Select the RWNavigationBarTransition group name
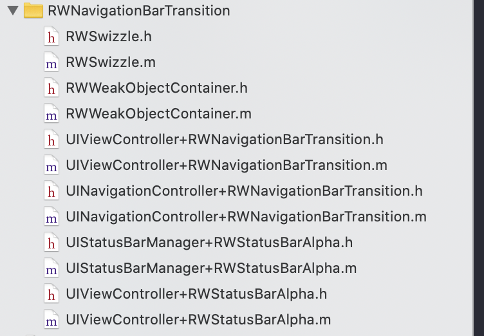Screen dimensions: 484x336 pos(138,11)
